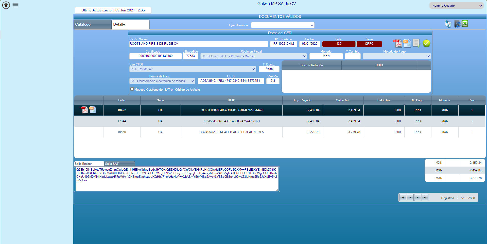This screenshot has height=244, width=487.
Task: Open the Nombre Usuario dropdown
Action: [457, 6]
